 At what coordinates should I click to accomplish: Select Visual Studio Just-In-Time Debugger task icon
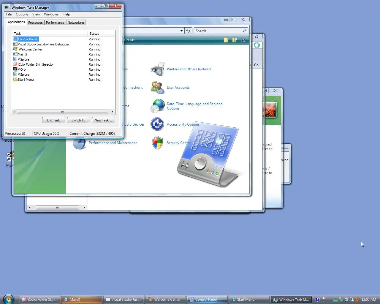pos(15,44)
